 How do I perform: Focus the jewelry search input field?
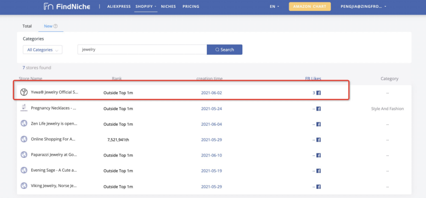[x=142, y=50]
